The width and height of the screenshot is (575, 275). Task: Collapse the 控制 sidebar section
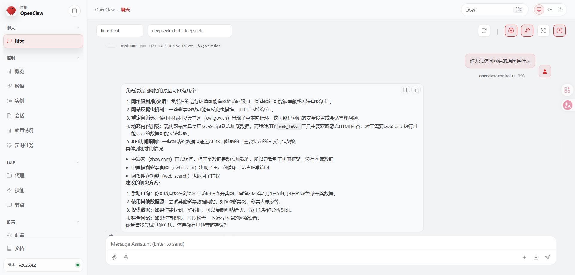pyautogui.click(x=78, y=58)
